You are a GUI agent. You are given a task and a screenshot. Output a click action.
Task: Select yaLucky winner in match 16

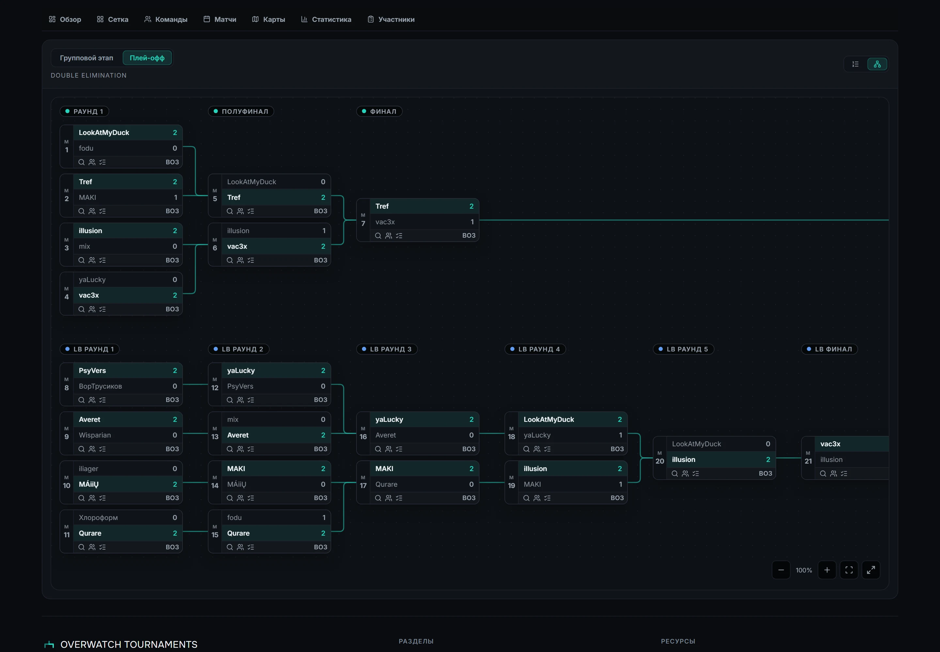[x=424, y=420]
